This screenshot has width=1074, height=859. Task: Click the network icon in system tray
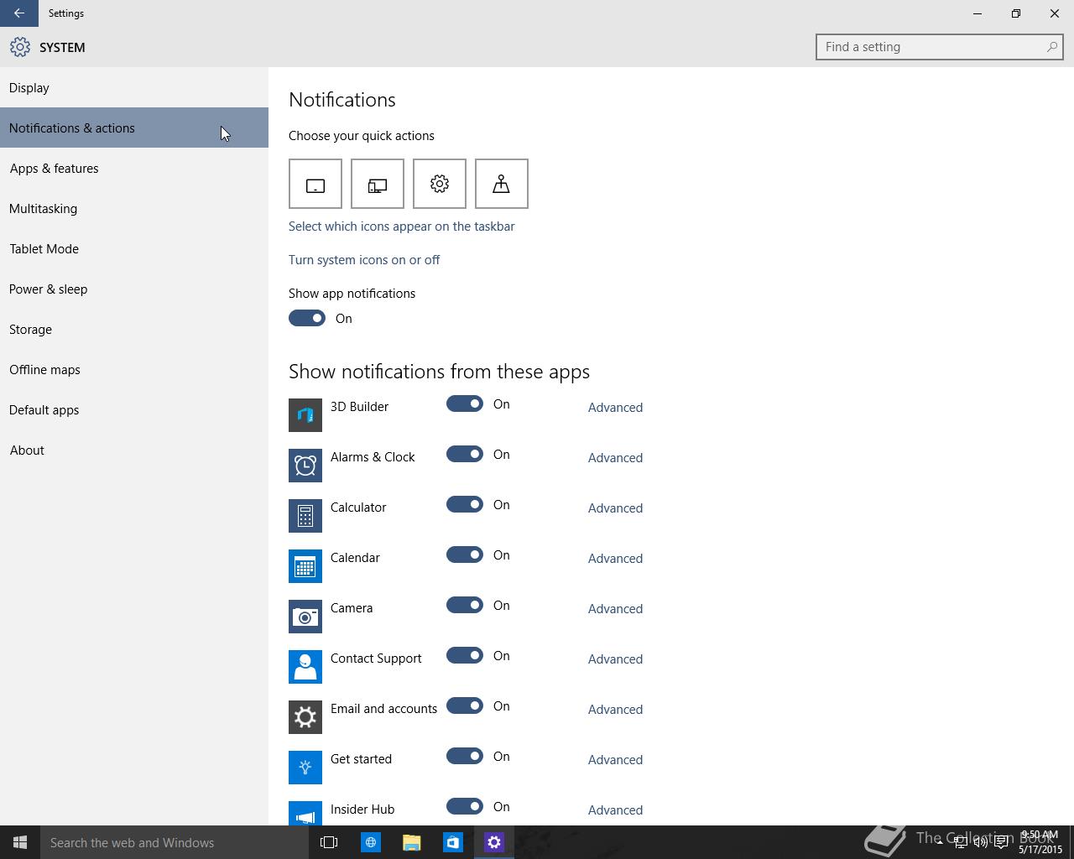tap(961, 843)
